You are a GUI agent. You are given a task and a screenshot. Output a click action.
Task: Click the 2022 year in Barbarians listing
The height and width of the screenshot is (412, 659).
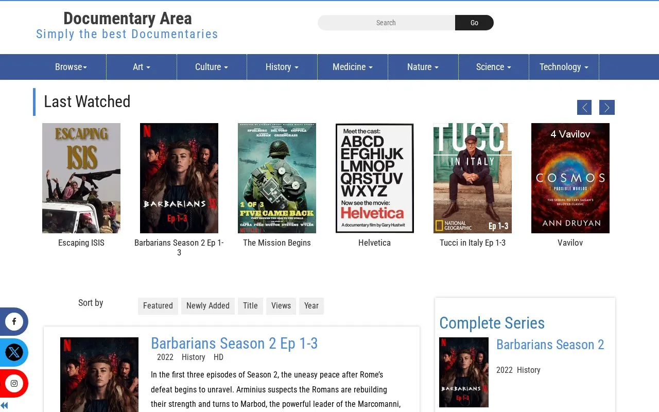165,357
